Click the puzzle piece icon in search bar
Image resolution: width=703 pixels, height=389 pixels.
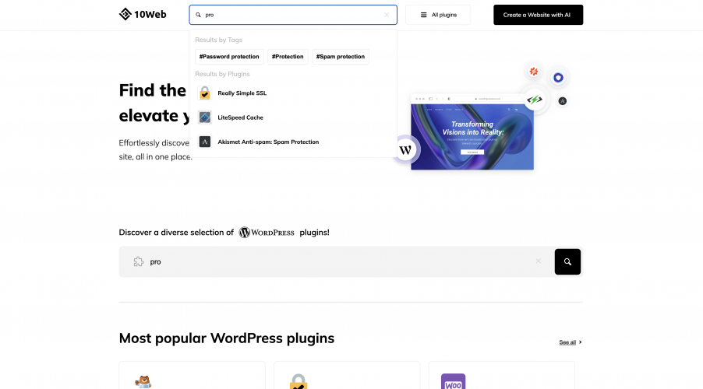(139, 261)
